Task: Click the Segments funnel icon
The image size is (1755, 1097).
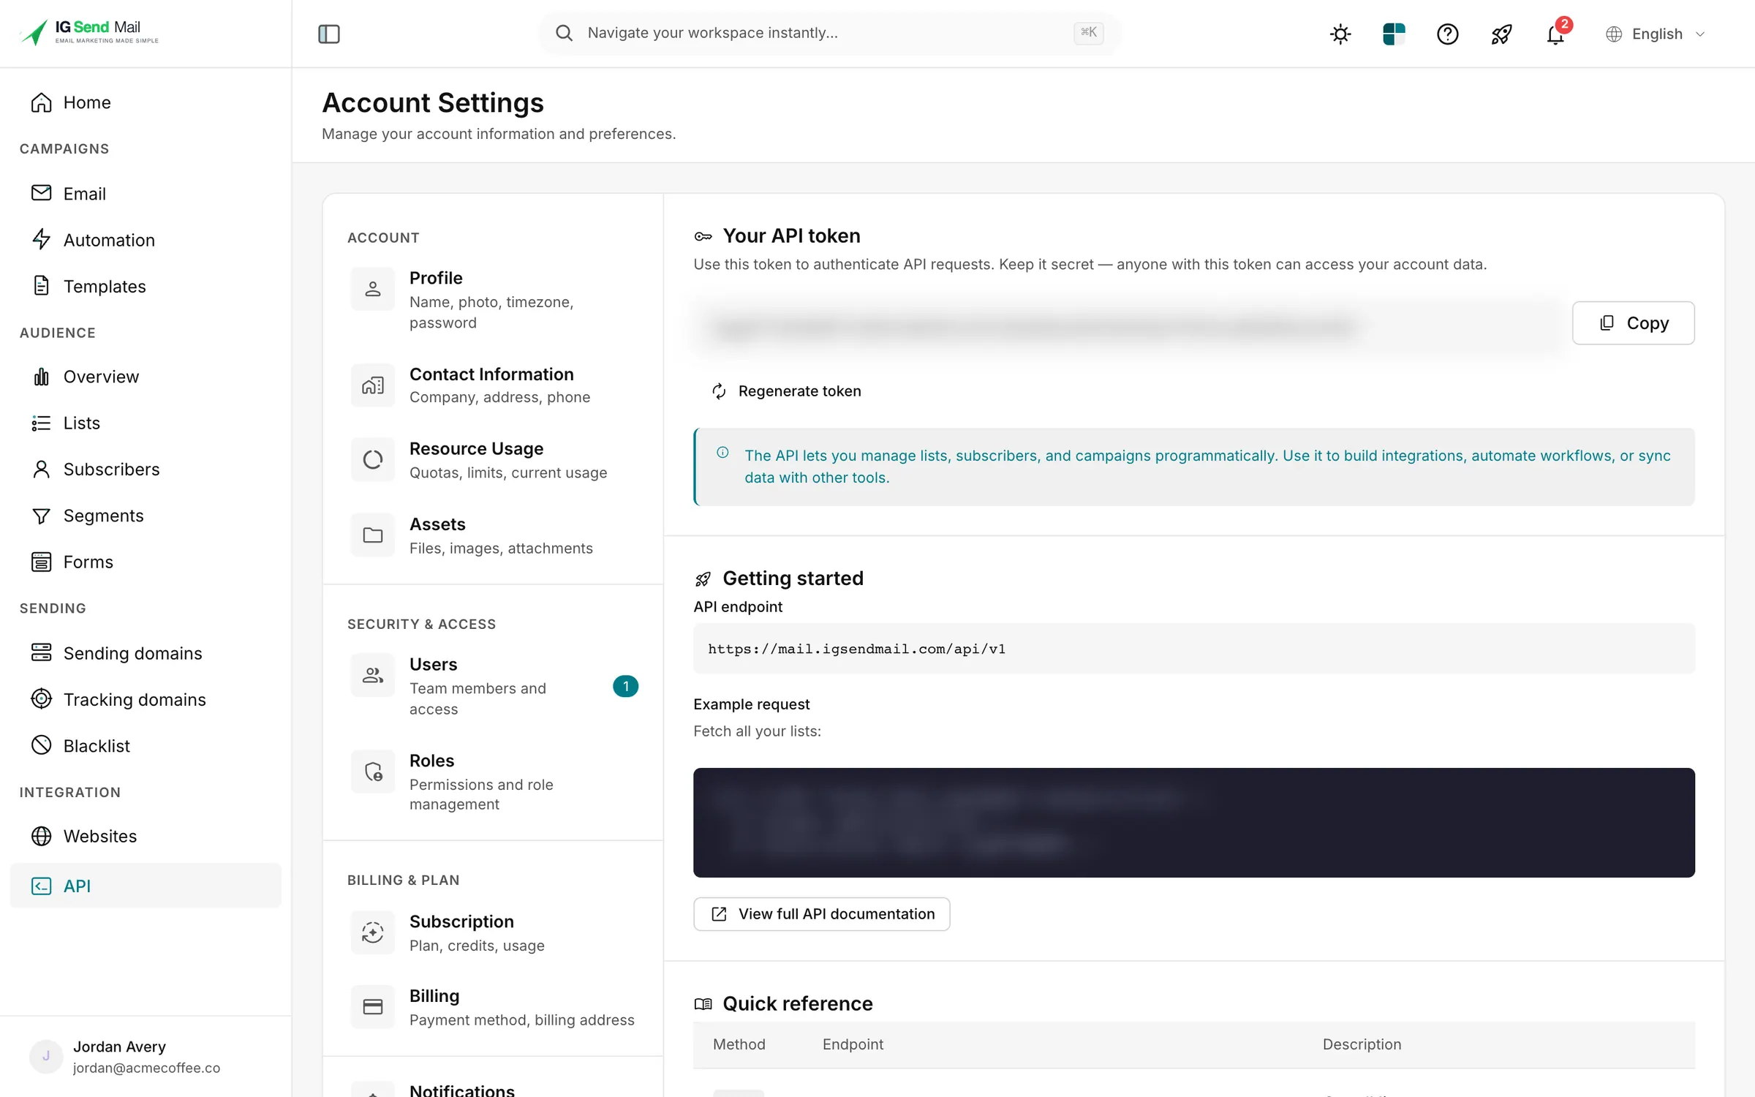Action: click(42, 516)
